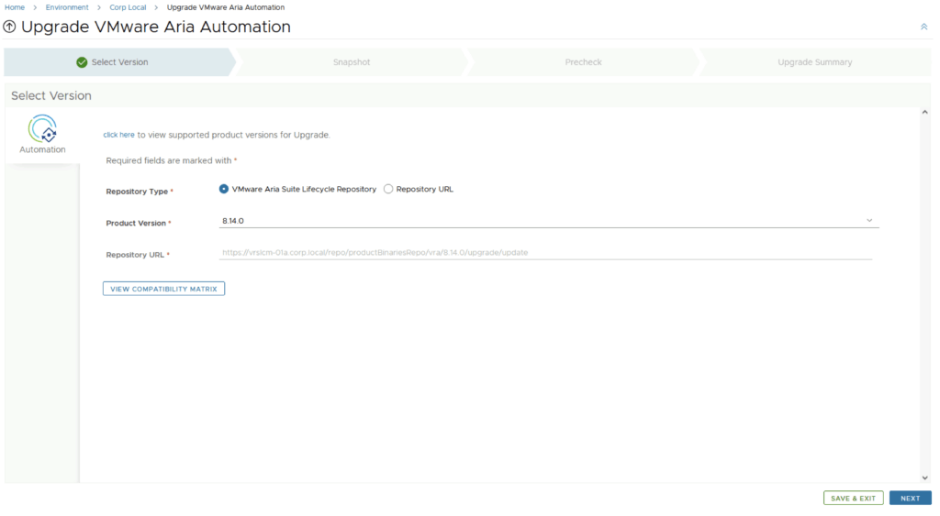Open the 'click here' supported versions link
This screenshot has width=940, height=516.
click(x=118, y=136)
